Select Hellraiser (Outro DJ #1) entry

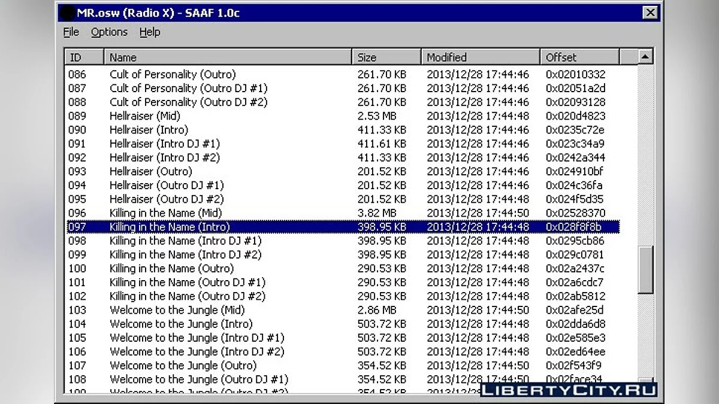[x=167, y=186]
